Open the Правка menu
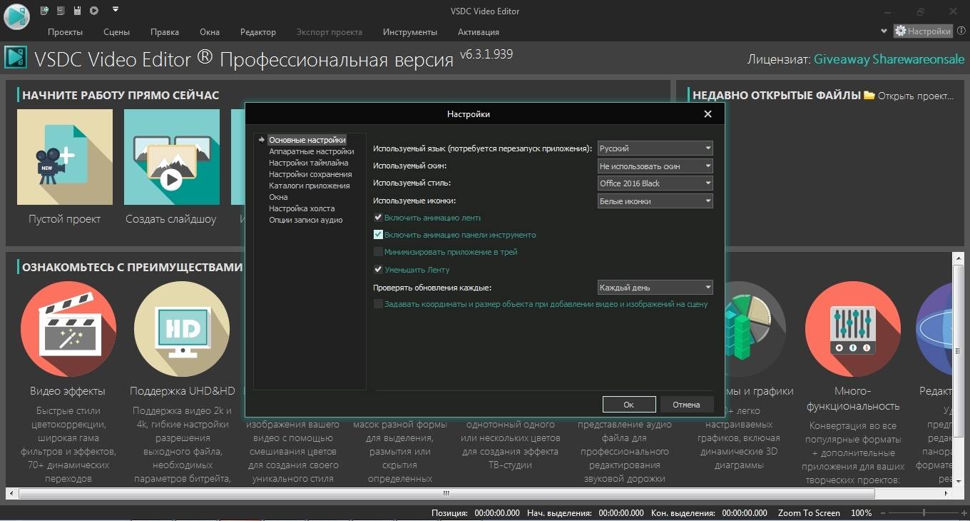 coord(165,32)
